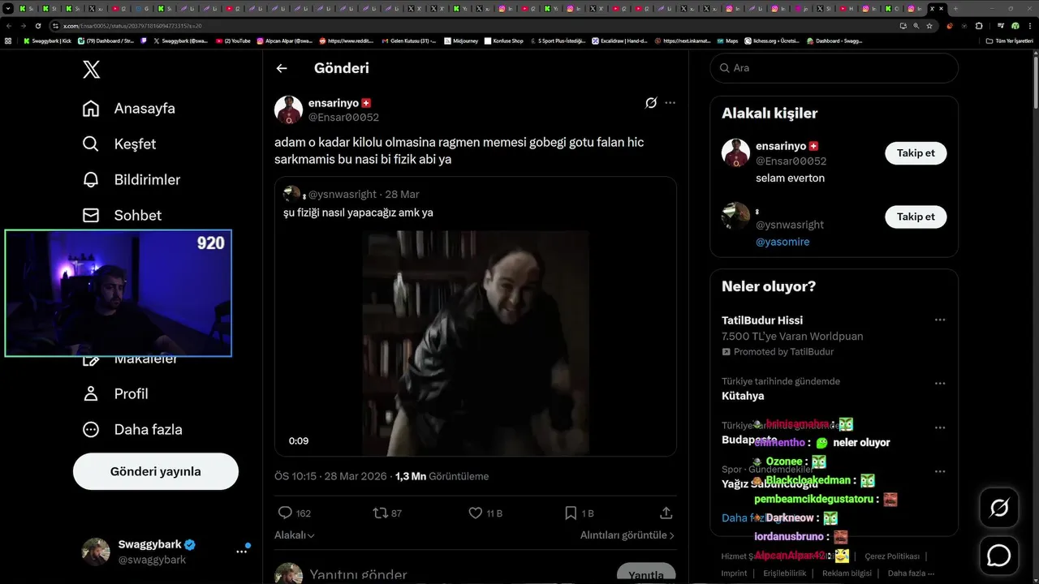The height and width of the screenshot is (584, 1039).
Task: Open Bildirimler notifications
Action: pos(131,179)
